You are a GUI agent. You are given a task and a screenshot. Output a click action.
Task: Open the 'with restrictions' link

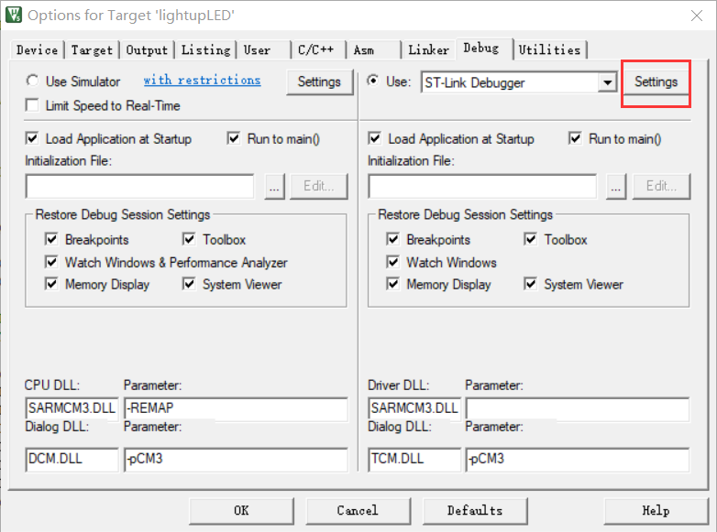(202, 80)
